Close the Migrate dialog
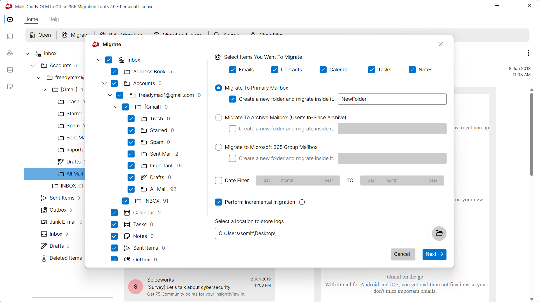The width and height of the screenshot is (538, 302). pyautogui.click(x=440, y=44)
